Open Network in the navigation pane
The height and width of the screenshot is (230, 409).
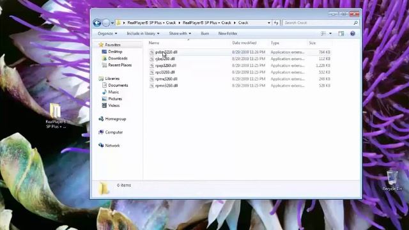tap(112, 146)
